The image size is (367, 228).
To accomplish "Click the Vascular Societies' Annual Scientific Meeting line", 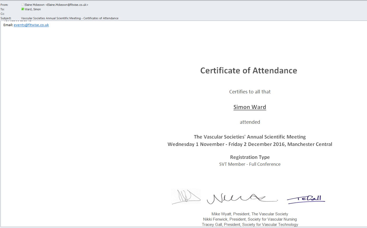I will pyautogui.click(x=250, y=137).
